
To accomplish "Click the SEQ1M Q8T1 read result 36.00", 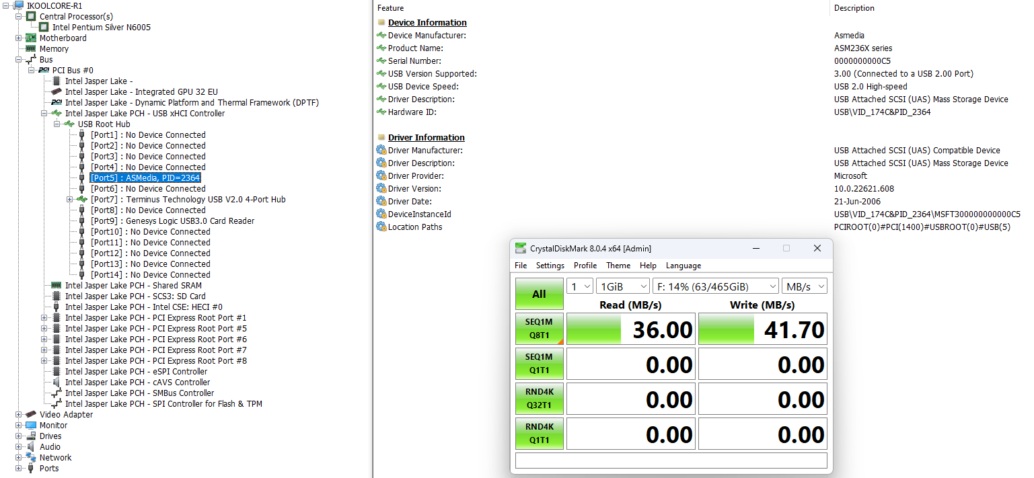I will [x=631, y=329].
